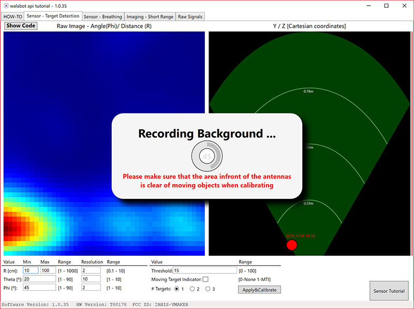
Task: Open the Sensor Tutorial button
Action: click(389, 291)
